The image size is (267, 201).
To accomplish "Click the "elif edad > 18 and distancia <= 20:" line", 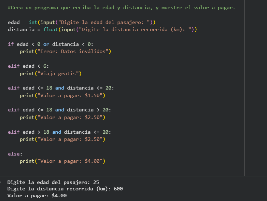I will (59, 132).
